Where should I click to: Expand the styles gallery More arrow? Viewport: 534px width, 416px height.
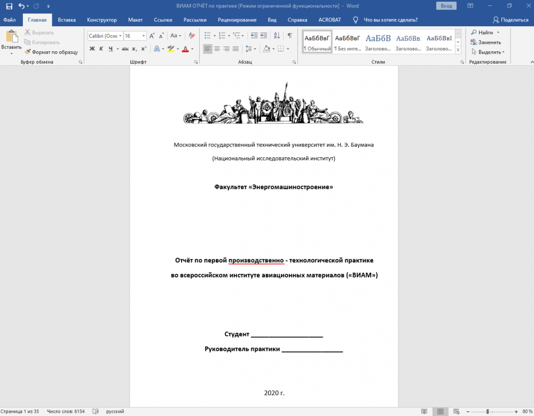tap(458, 50)
